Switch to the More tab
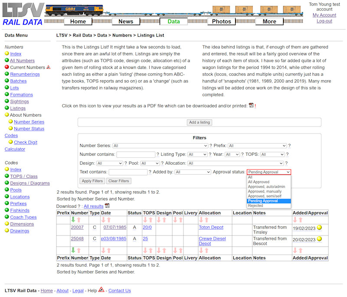 coord(269,21)
